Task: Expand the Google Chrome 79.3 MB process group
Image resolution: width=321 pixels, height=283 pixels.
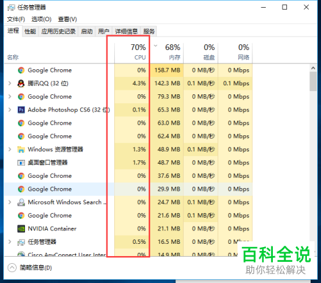Action: click(x=10, y=97)
